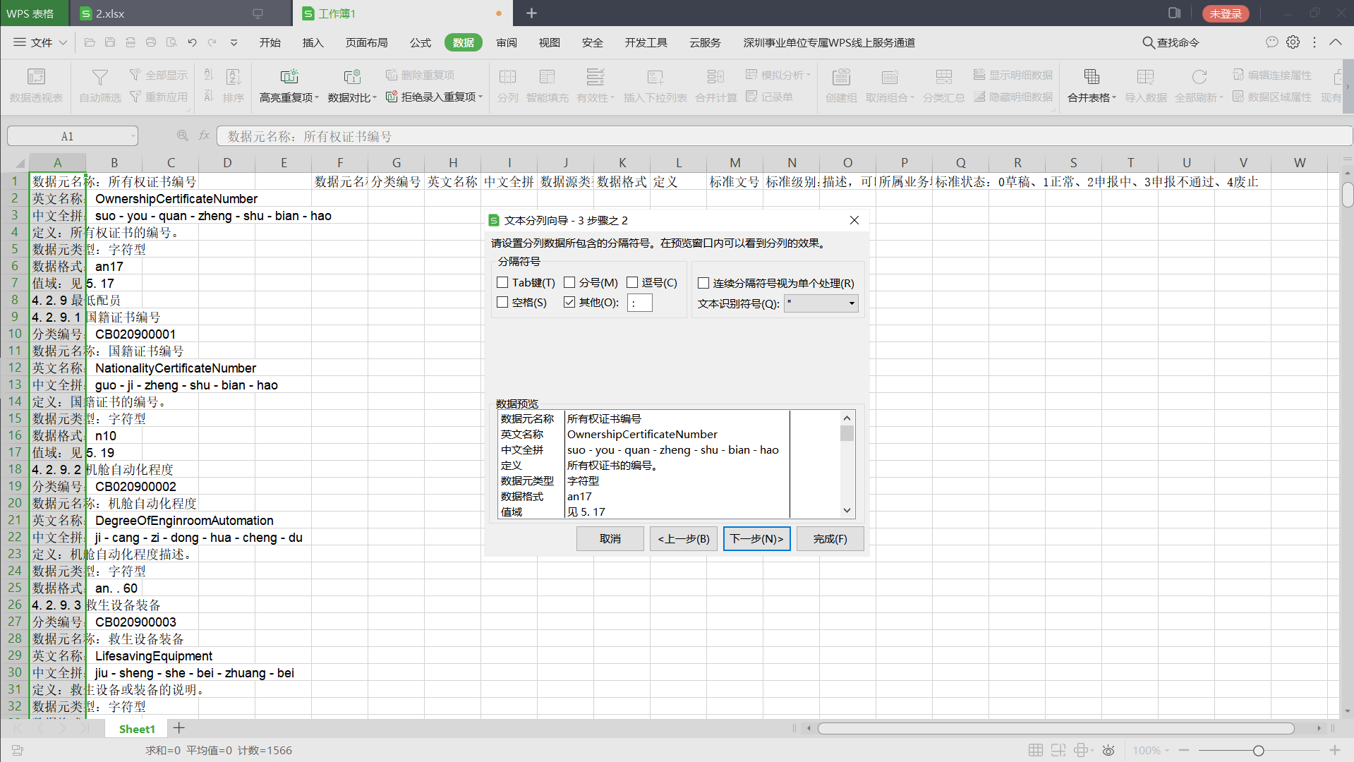Click the undo arrow in quick toolbar
The width and height of the screenshot is (1354, 762).
192,42
